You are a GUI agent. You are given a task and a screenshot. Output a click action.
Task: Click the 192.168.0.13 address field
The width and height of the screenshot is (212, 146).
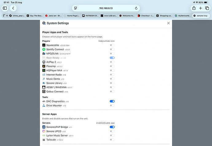pos(106,8)
